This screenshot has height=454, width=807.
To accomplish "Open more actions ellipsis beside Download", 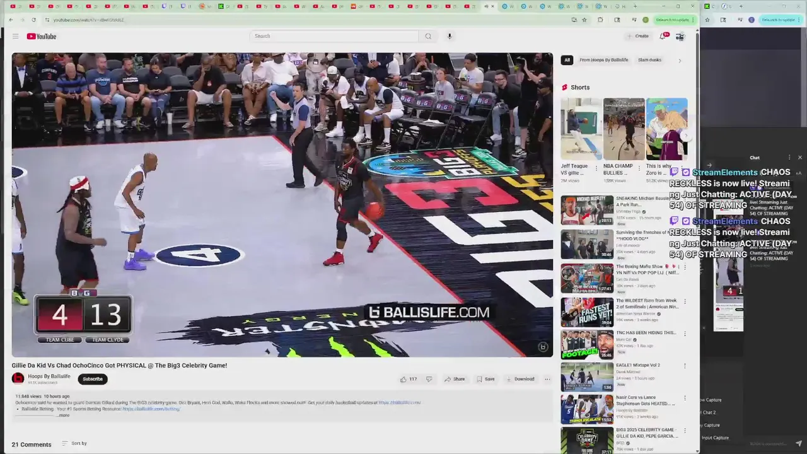I will tap(547, 379).
